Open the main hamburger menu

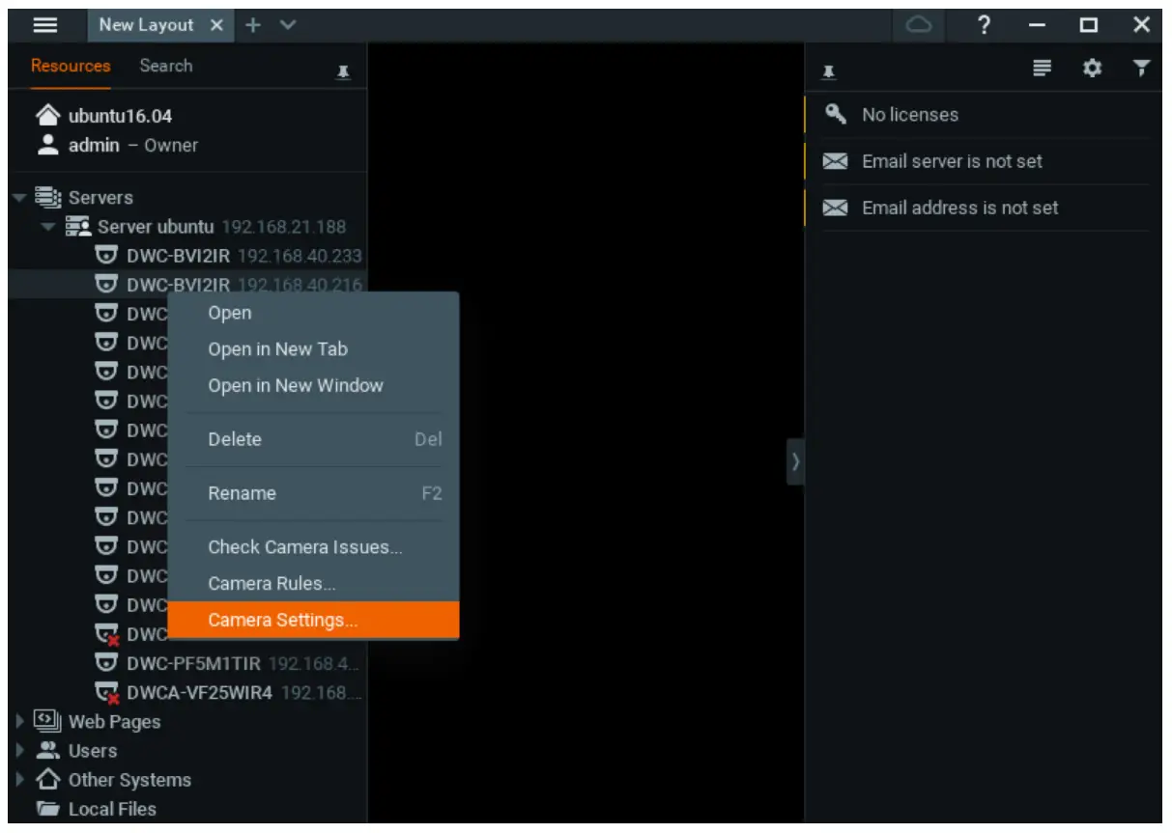pyautogui.click(x=45, y=25)
